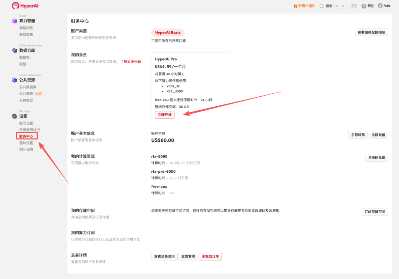Open 模型训练 in the sidebar
The image size is (399, 279).
[x=26, y=28]
